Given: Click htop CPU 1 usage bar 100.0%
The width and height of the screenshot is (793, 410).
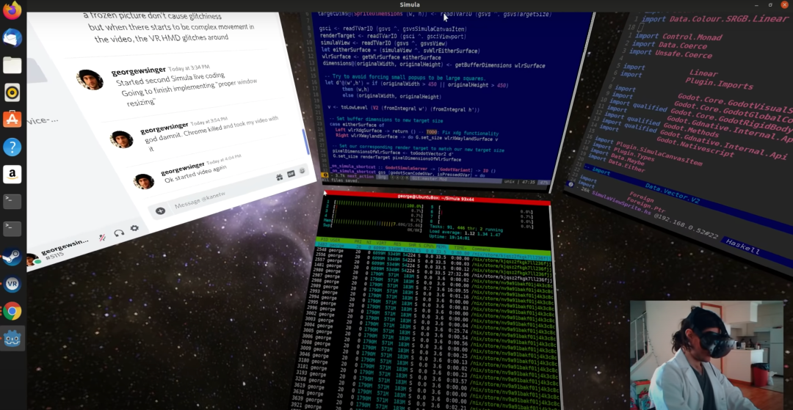Looking at the screenshot, I should click(x=378, y=205).
